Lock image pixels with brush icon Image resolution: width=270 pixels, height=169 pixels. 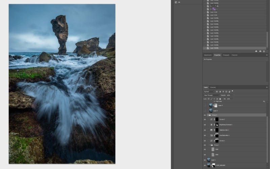(x=212, y=99)
